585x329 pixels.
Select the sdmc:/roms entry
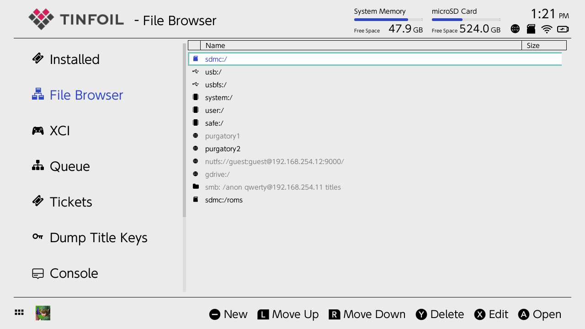375,200
